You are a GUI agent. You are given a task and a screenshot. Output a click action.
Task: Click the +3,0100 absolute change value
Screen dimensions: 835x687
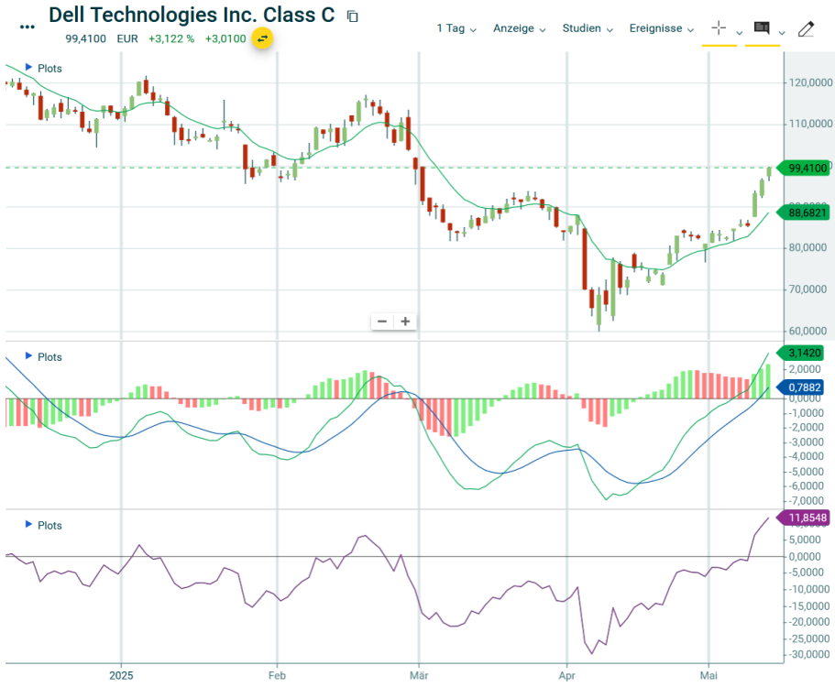click(x=225, y=38)
